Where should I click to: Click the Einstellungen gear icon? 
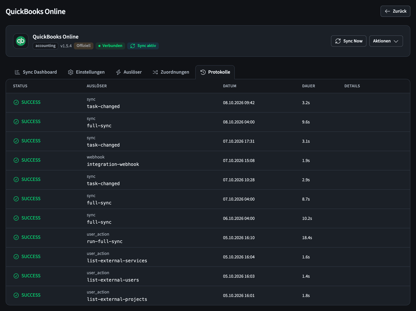point(70,72)
